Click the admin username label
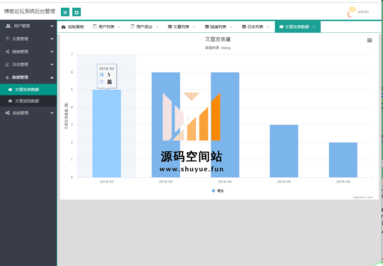This screenshot has width=383, height=266. tap(363, 12)
